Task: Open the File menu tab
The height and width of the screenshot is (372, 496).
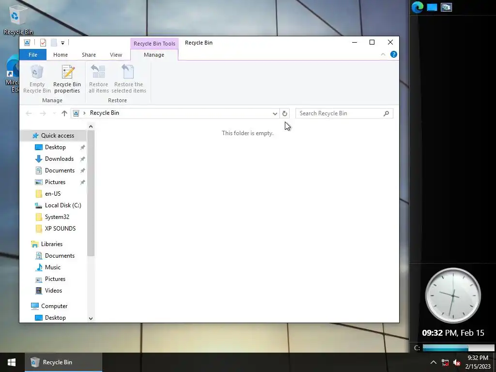Action: (x=33, y=55)
